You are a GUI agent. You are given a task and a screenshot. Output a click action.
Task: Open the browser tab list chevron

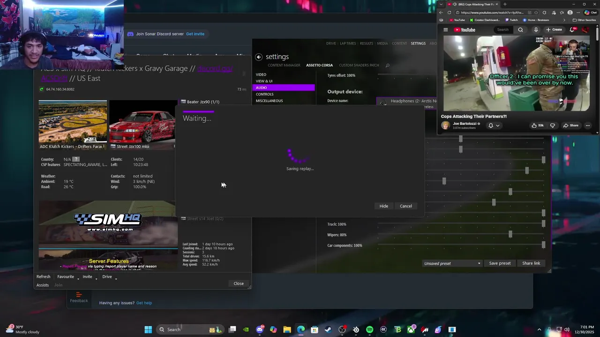(441, 4)
